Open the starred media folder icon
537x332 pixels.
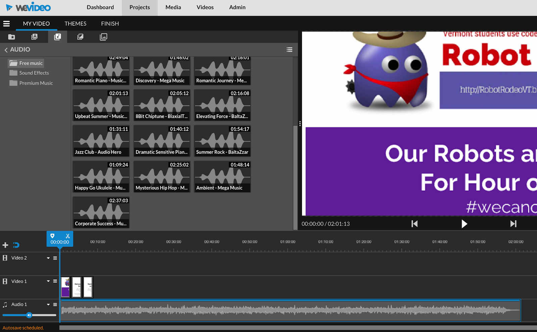(x=11, y=37)
